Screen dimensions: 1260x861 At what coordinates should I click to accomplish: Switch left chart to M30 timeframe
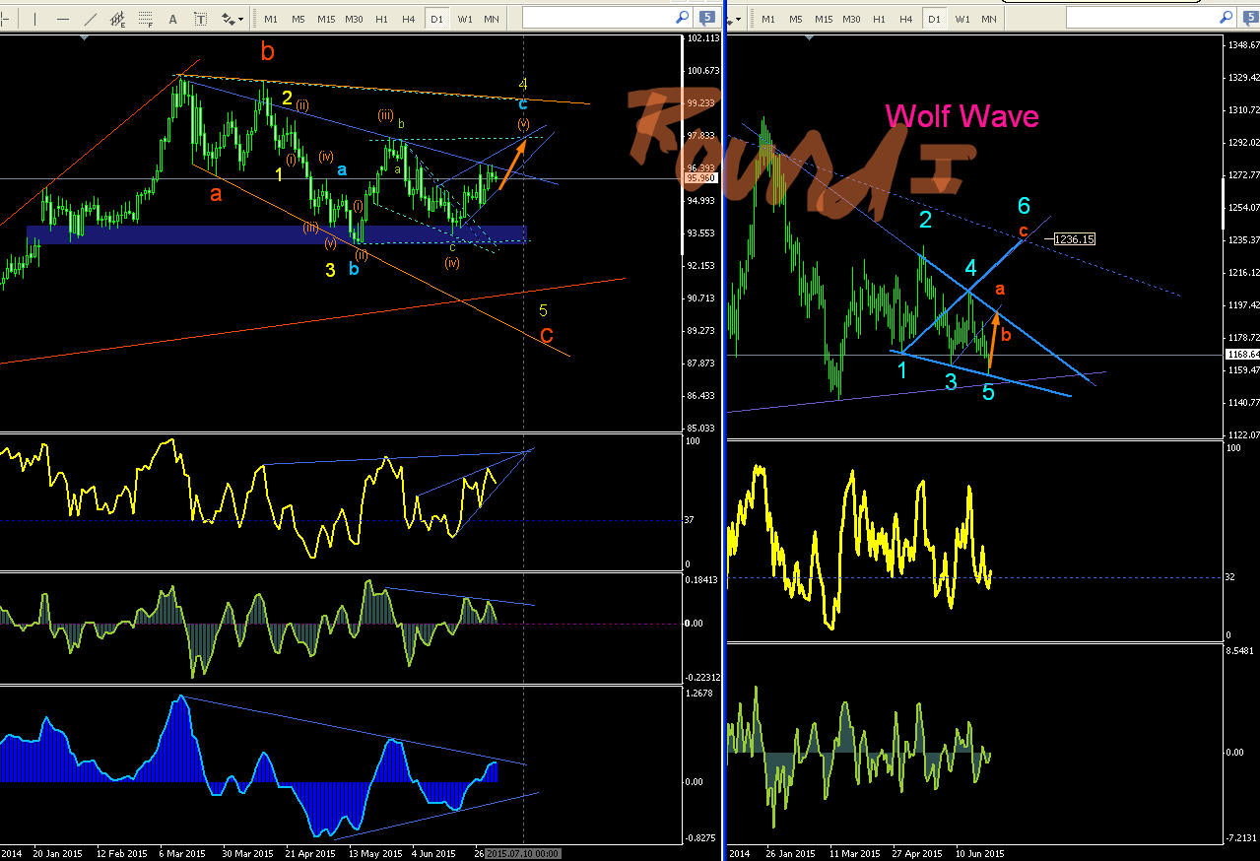click(x=355, y=19)
